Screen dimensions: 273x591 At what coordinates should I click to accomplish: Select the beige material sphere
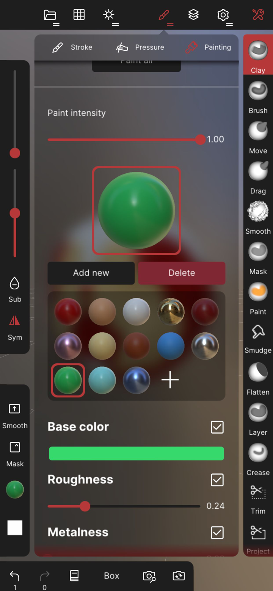pyautogui.click(x=102, y=346)
